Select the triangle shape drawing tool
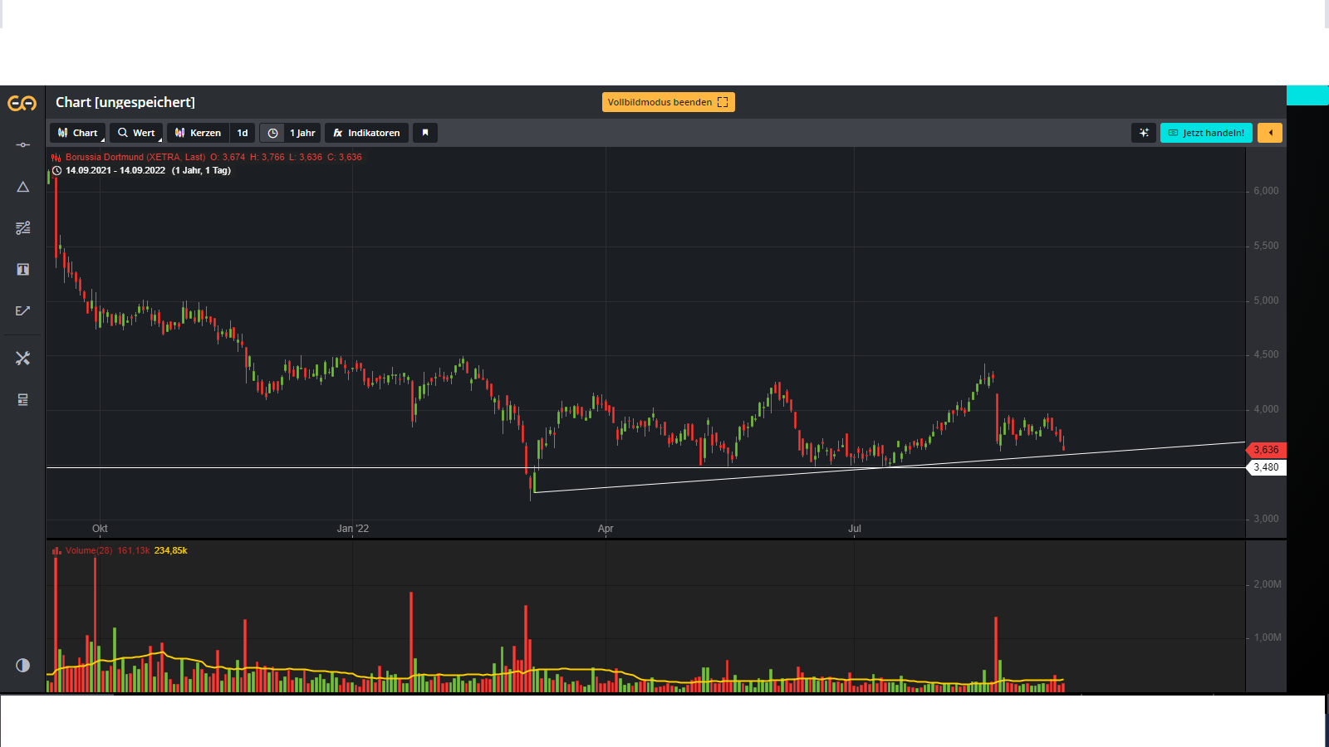 point(22,187)
